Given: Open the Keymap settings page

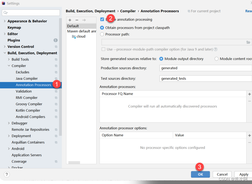Looking at the screenshot, I should pos(14,28).
